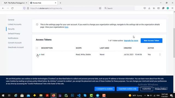This screenshot has height=98, width=175.
Task: Toggle the Firefox sidebar icon
Action: coord(159,8)
